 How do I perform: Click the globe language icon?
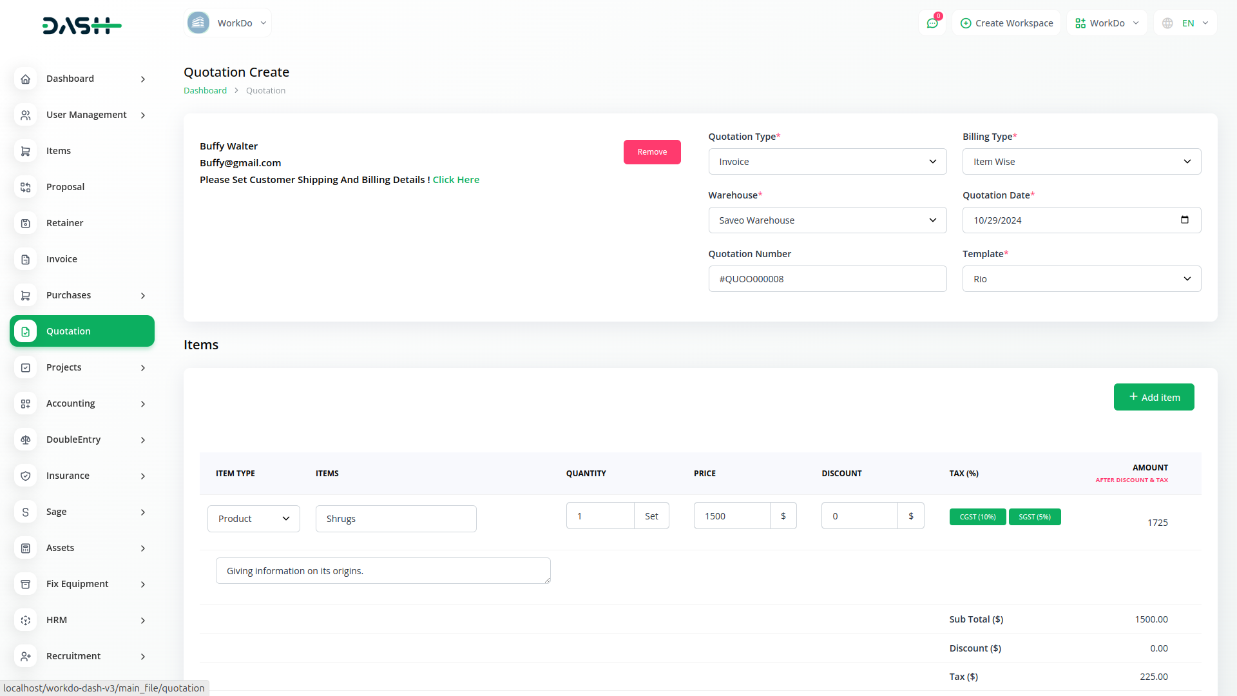pos(1167,23)
